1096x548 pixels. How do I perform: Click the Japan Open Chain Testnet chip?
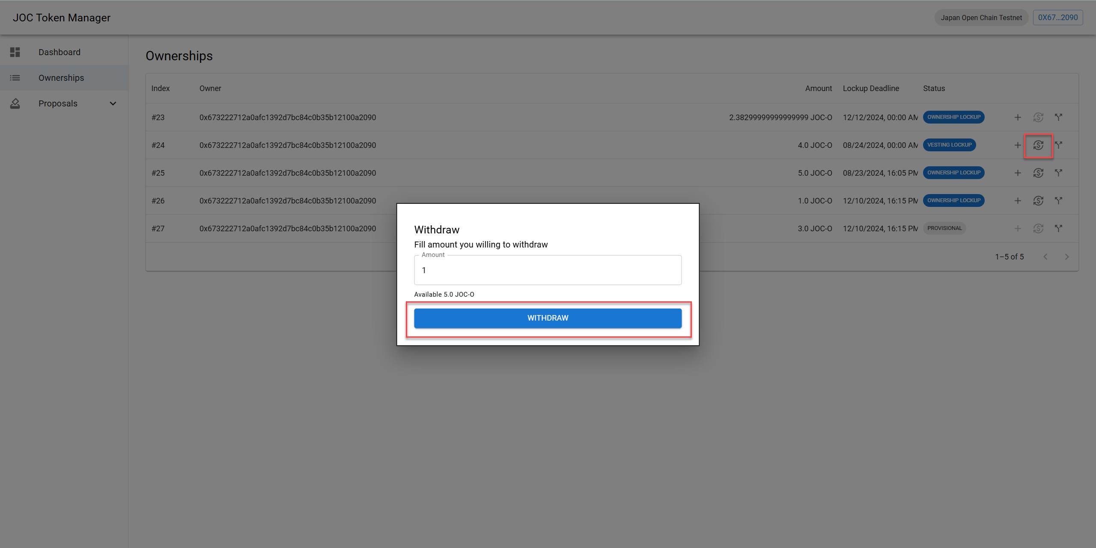click(x=981, y=18)
